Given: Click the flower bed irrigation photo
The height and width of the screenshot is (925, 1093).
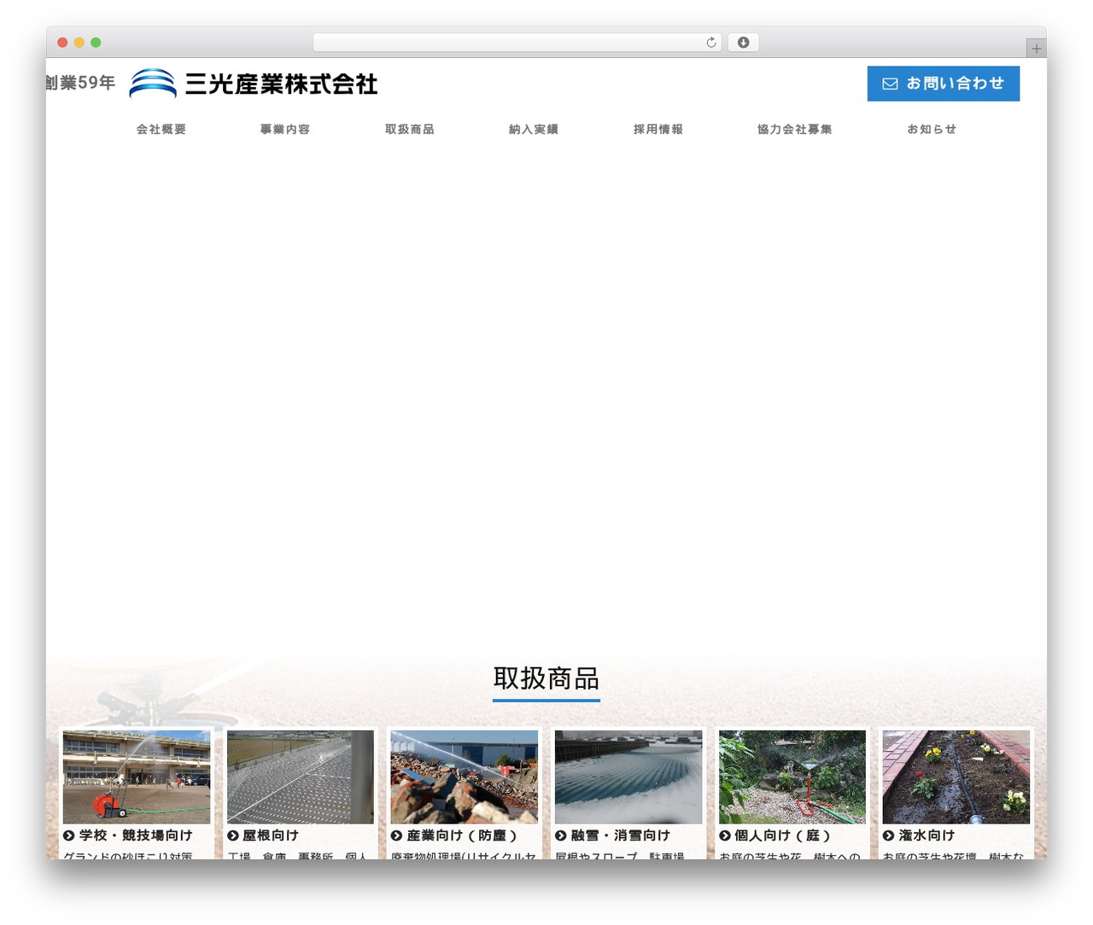Looking at the screenshot, I should pyautogui.click(x=956, y=777).
